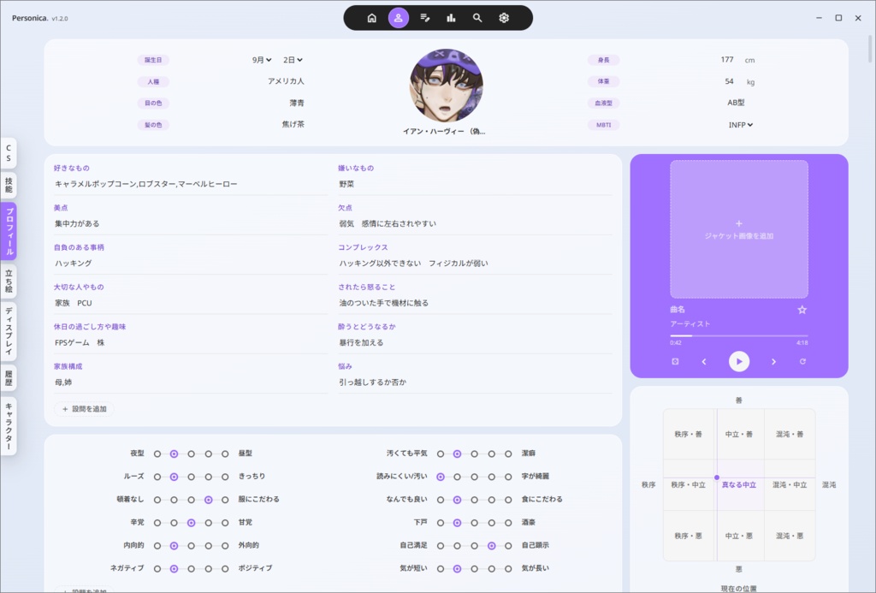This screenshot has height=593, width=876.
Task: Select the first radio in 自己満足 row
Action: pyautogui.click(x=441, y=545)
